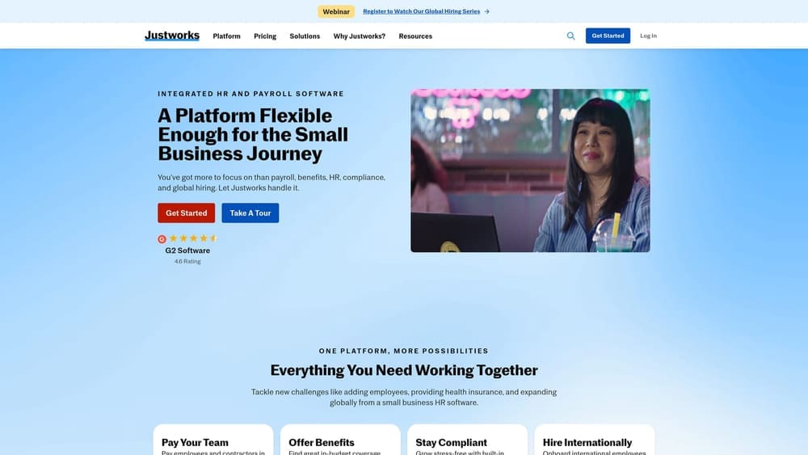Click the Log In link
The height and width of the screenshot is (455, 808).
coord(648,36)
